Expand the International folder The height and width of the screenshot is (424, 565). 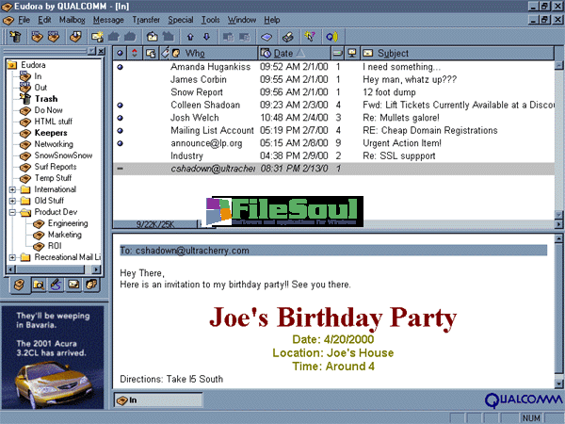11,188
